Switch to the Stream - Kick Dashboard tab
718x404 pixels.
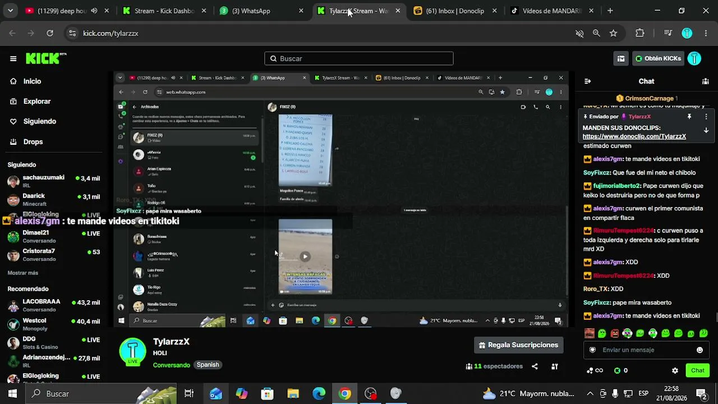[165, 11]
